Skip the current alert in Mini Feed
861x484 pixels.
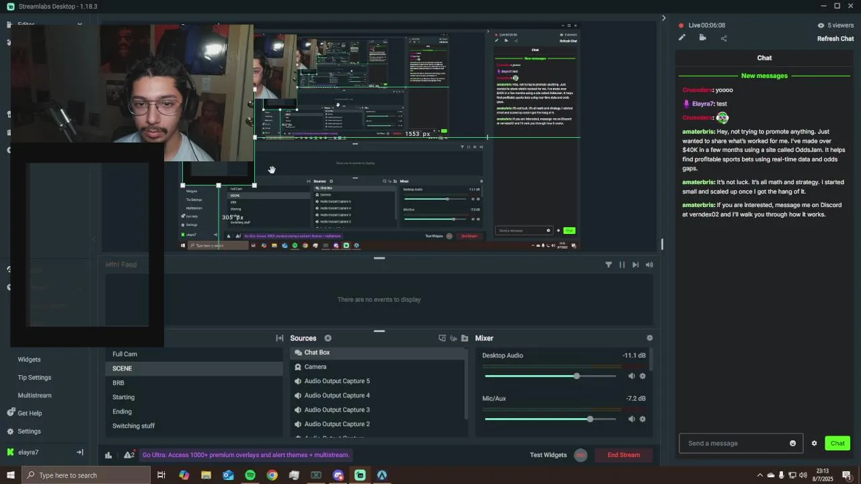pos(635,265)
